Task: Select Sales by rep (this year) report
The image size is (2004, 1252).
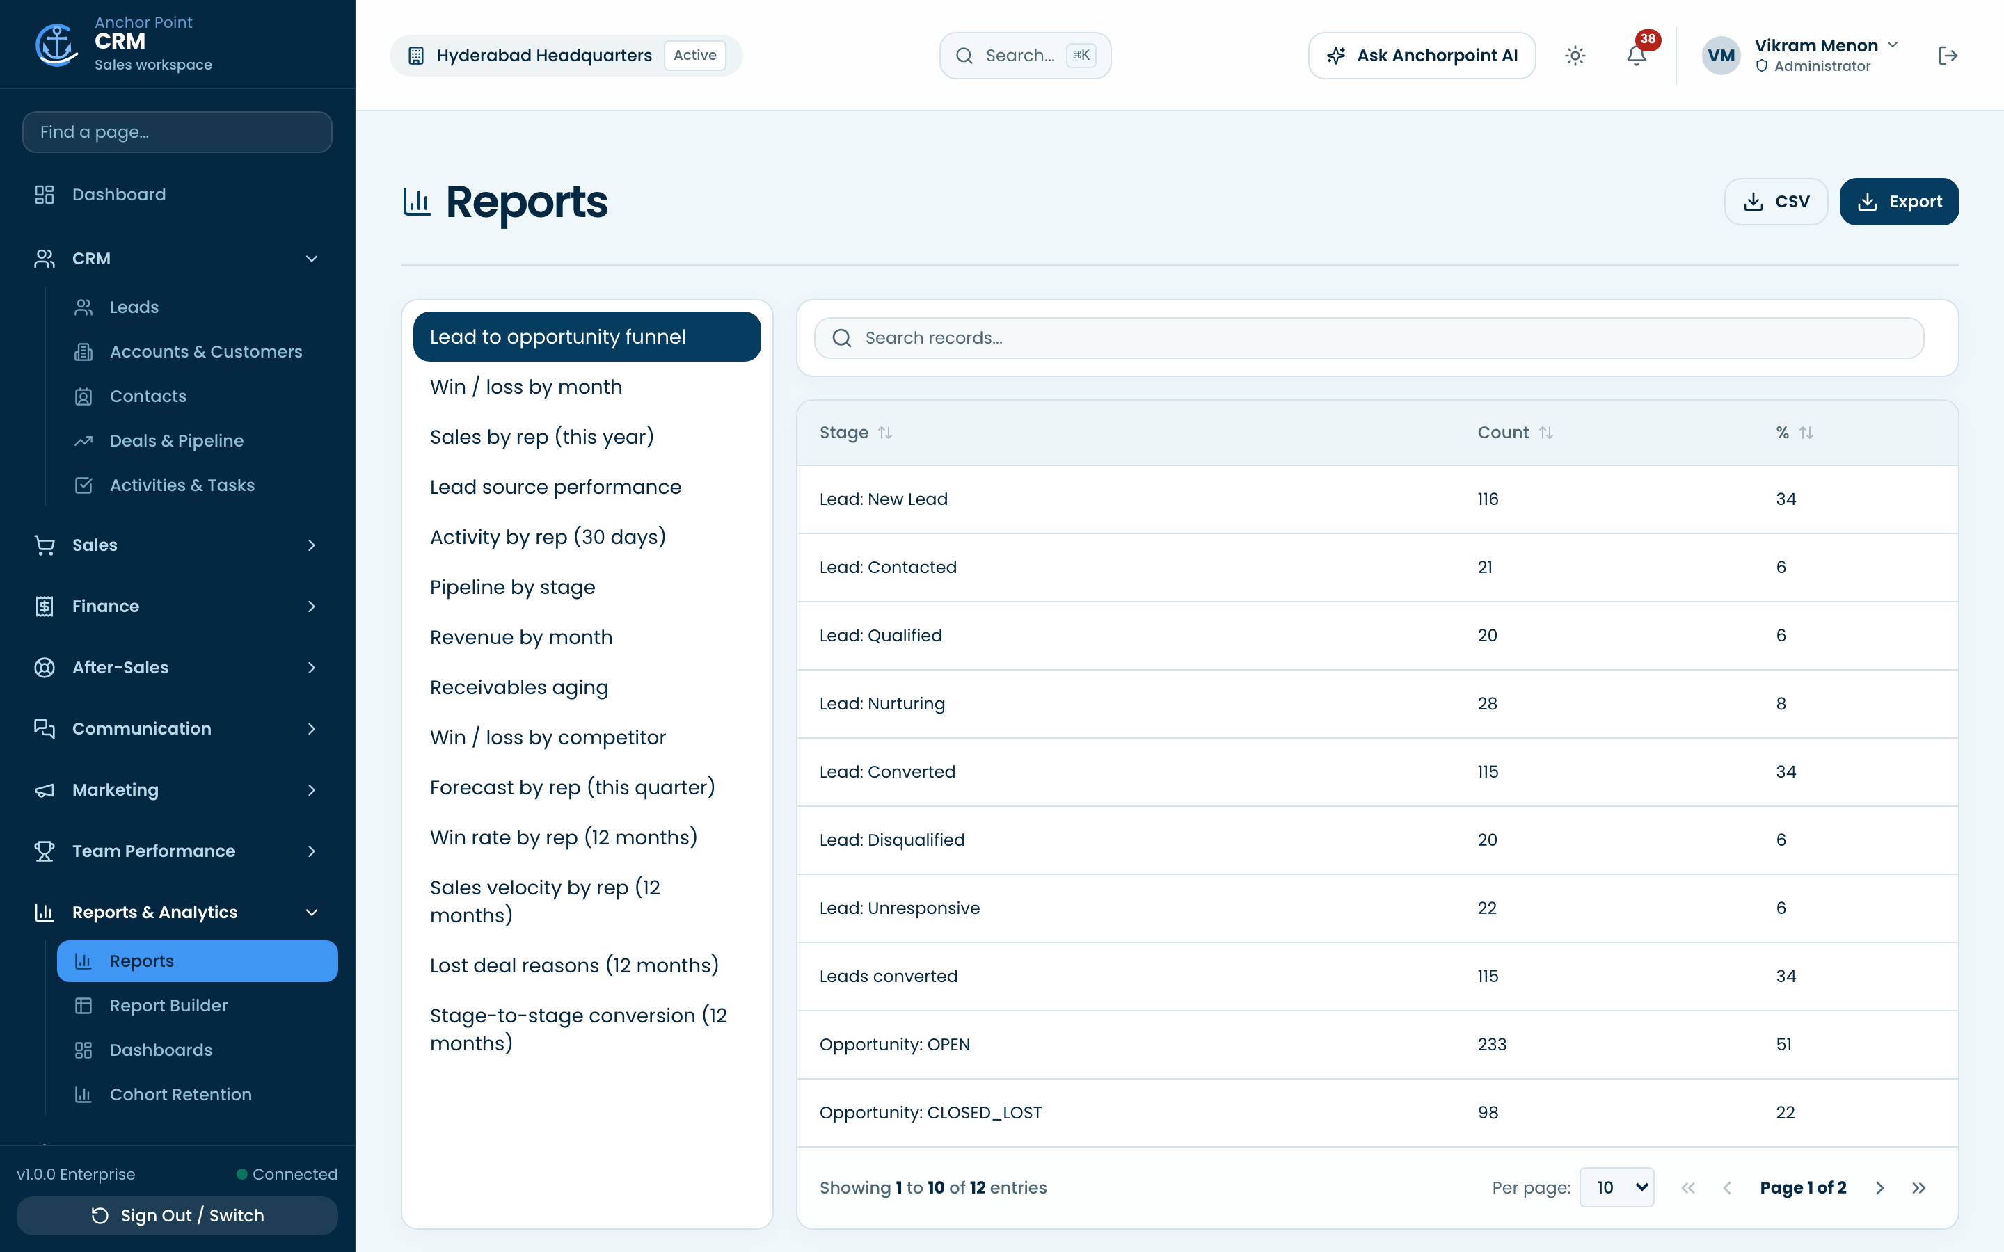Action: point(587,436)
